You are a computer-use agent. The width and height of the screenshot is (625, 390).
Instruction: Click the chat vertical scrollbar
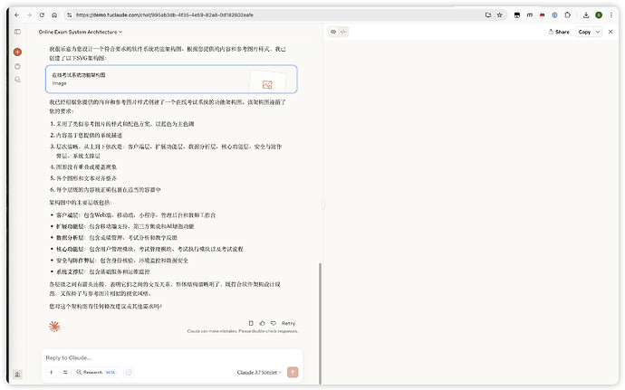[320, 323]
